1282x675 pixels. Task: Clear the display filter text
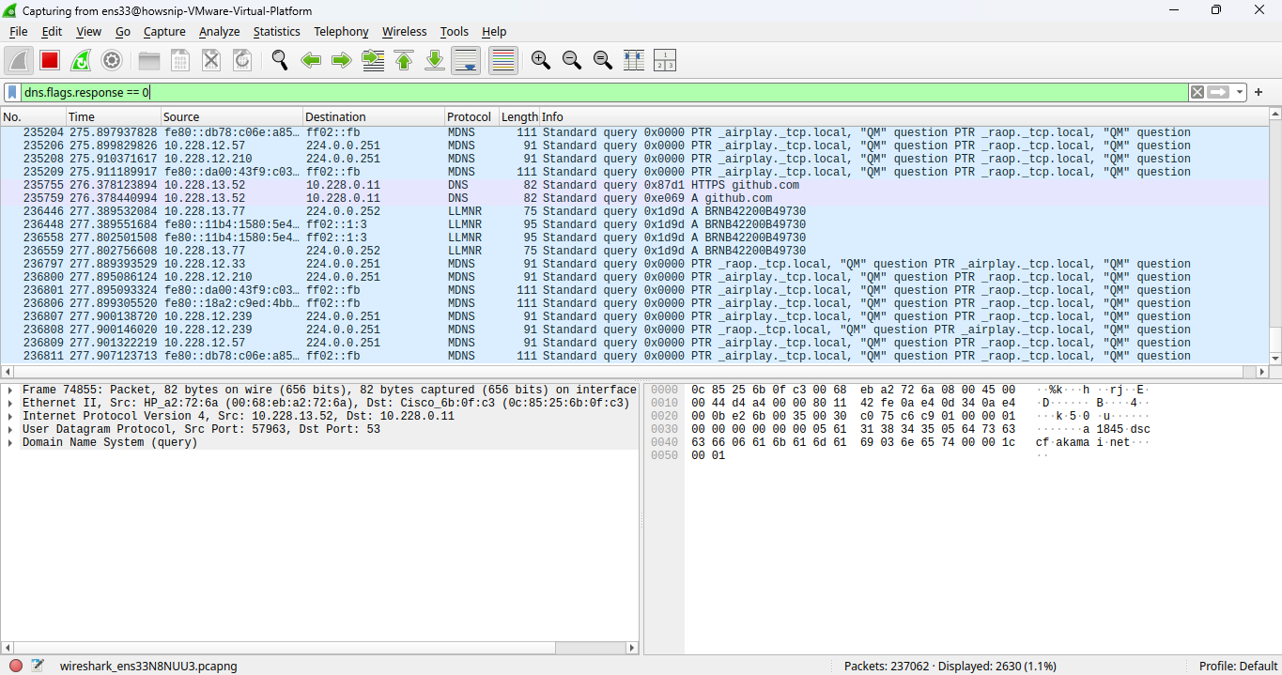(1197, 92)
